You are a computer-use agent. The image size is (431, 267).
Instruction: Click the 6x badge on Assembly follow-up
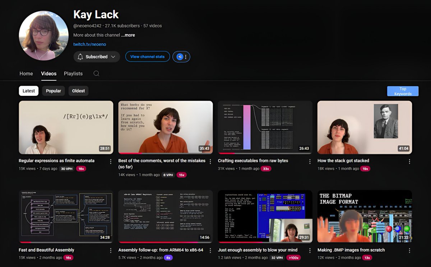click(x=168, y=258)
